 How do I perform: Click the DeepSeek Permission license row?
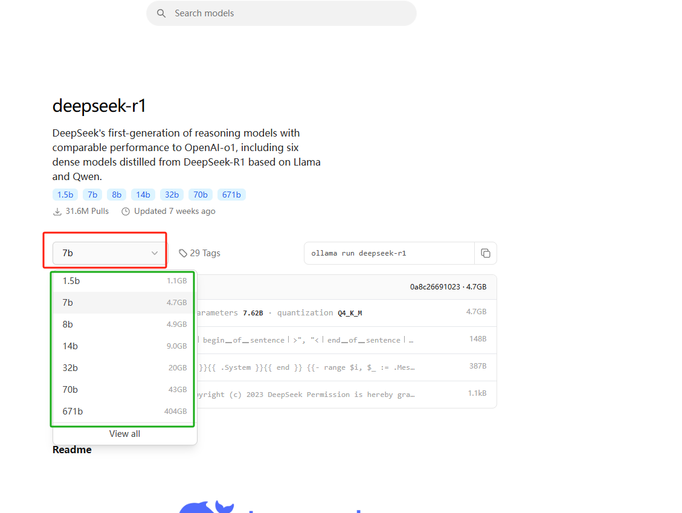347,395
